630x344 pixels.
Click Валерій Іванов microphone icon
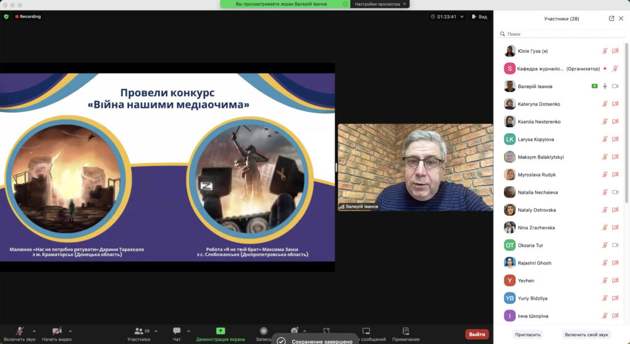pos(605,86)
